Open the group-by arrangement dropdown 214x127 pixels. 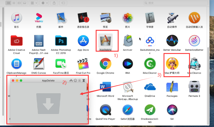(x=34, y=3)
